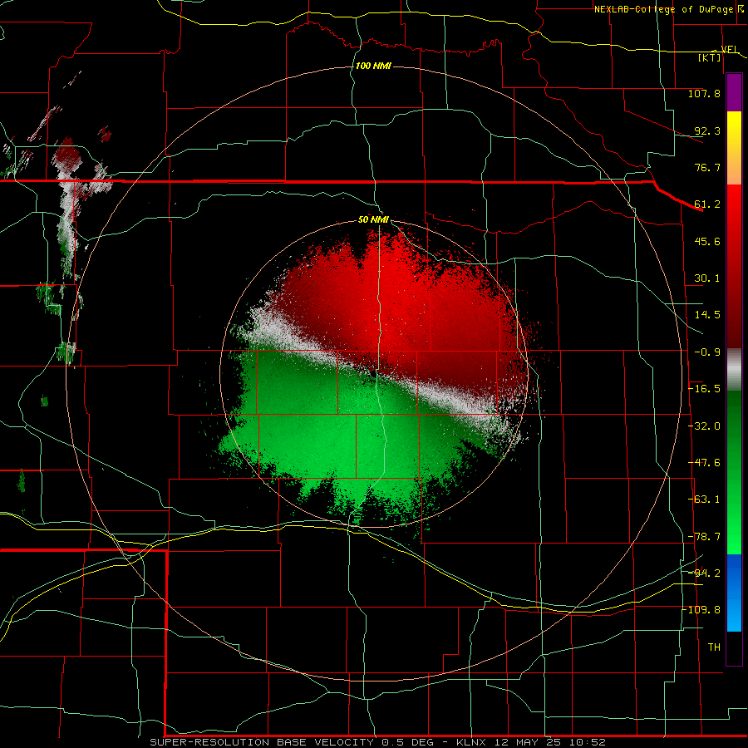This screenshot has width=748, height=748.
Task: Click the NEXLAB-College of DuPage credit text
Action: (x=663, y=9)
